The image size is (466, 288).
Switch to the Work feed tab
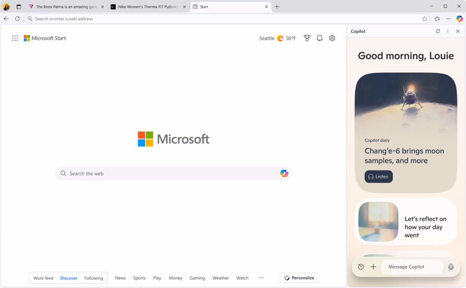click(43, 278)
